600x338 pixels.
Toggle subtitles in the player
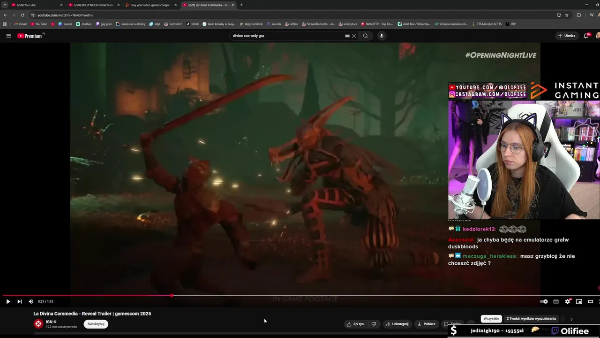[556, 301]
